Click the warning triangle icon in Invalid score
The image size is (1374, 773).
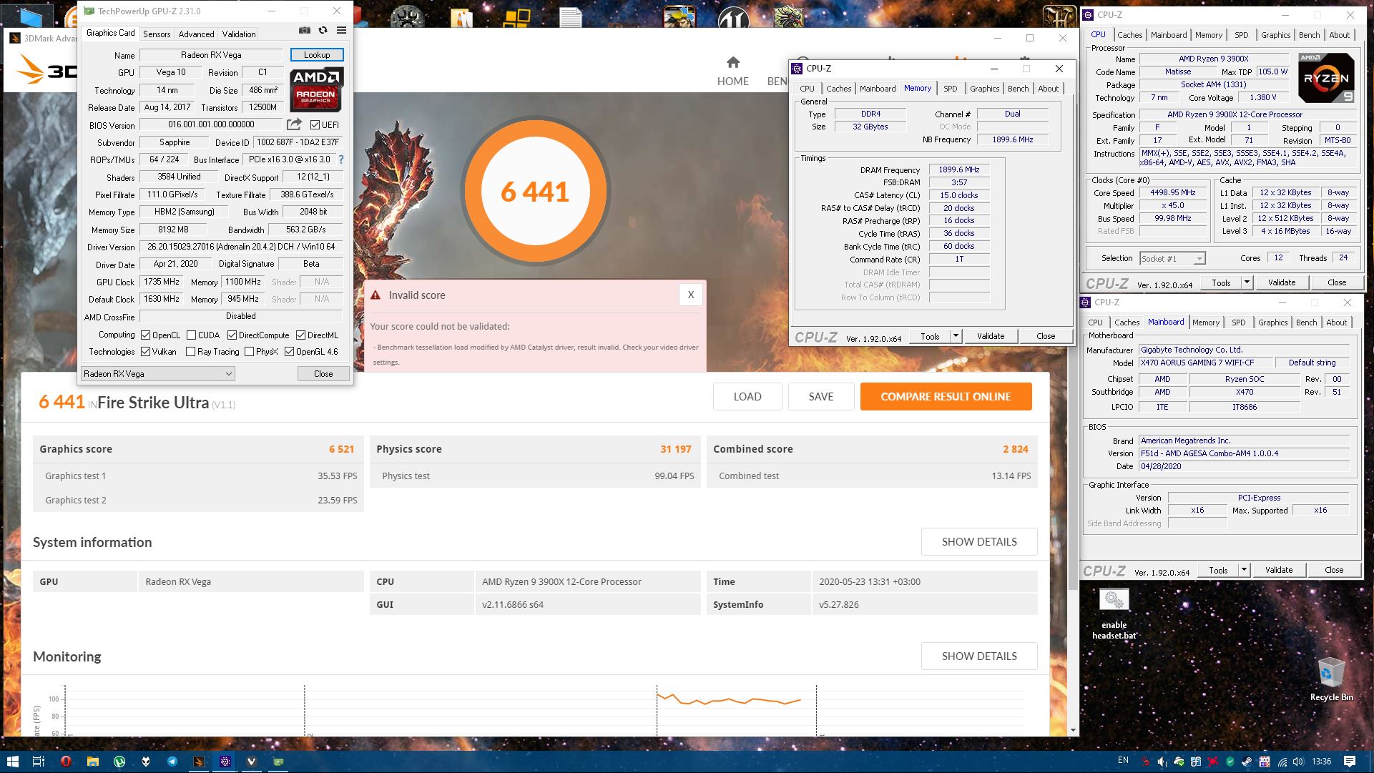[x=375, y=295]
